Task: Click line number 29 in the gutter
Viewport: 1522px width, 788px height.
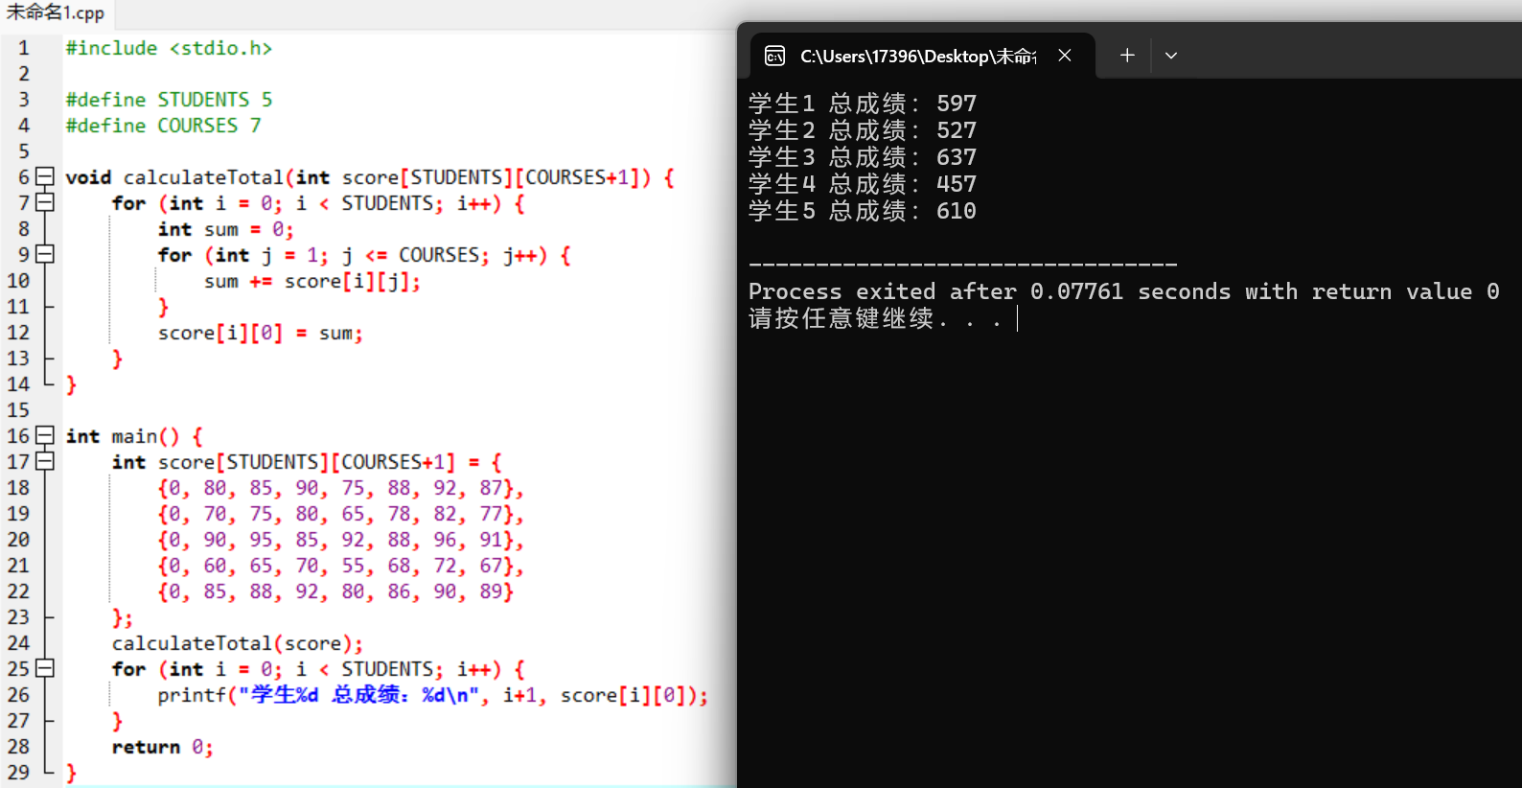Action: (x=18, y=773)
